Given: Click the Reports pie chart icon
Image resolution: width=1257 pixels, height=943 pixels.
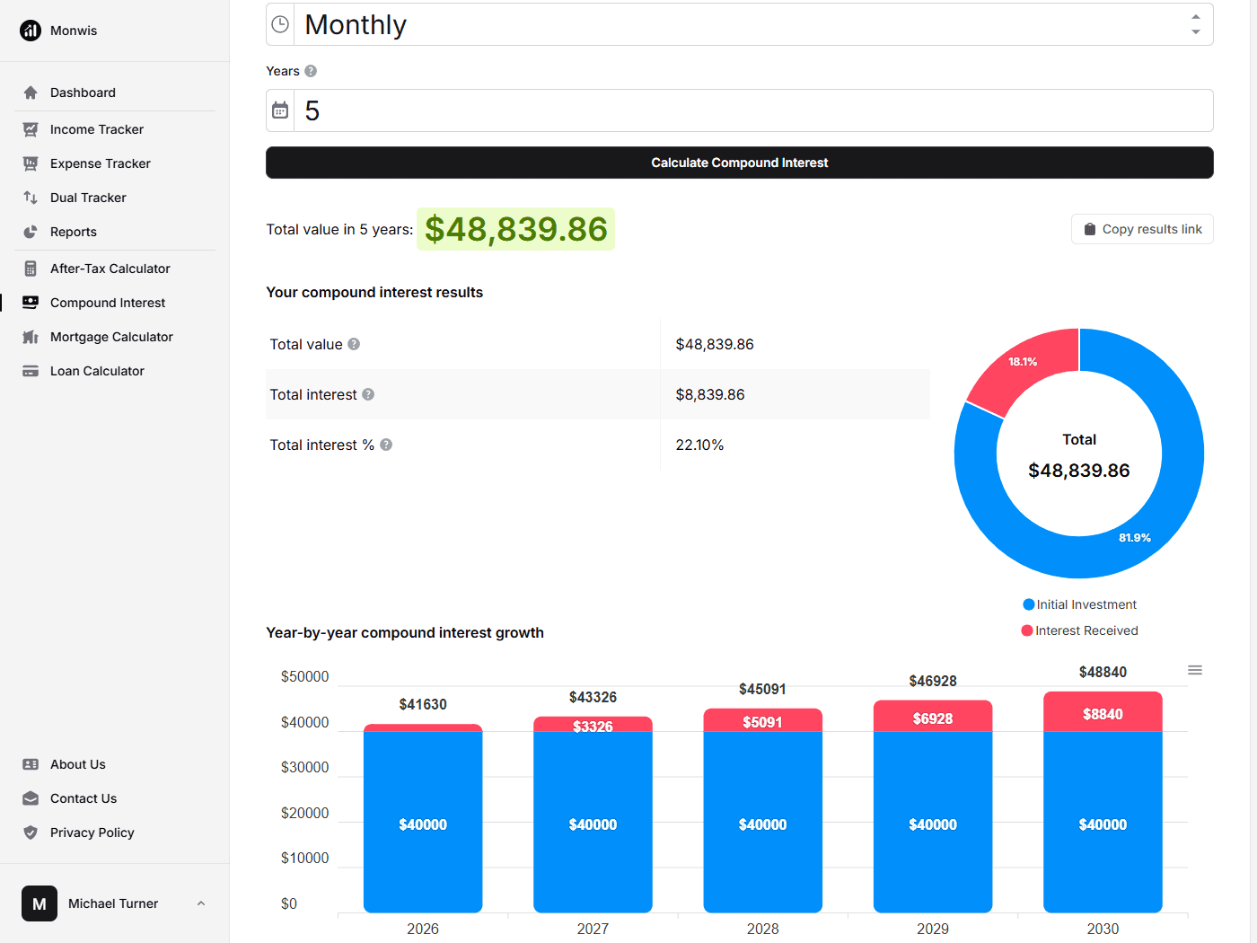Looking at the screenshot, I should pos(31,232).
